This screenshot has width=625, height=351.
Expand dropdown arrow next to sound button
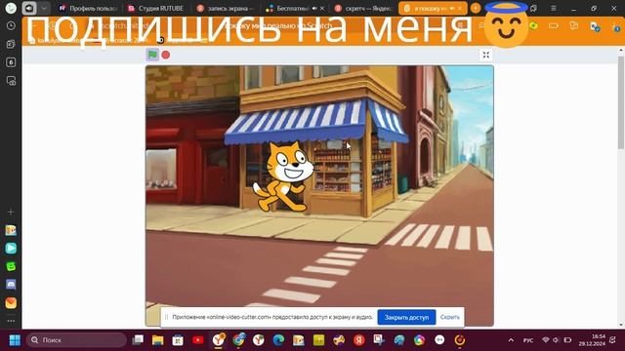tap(44, 8)
